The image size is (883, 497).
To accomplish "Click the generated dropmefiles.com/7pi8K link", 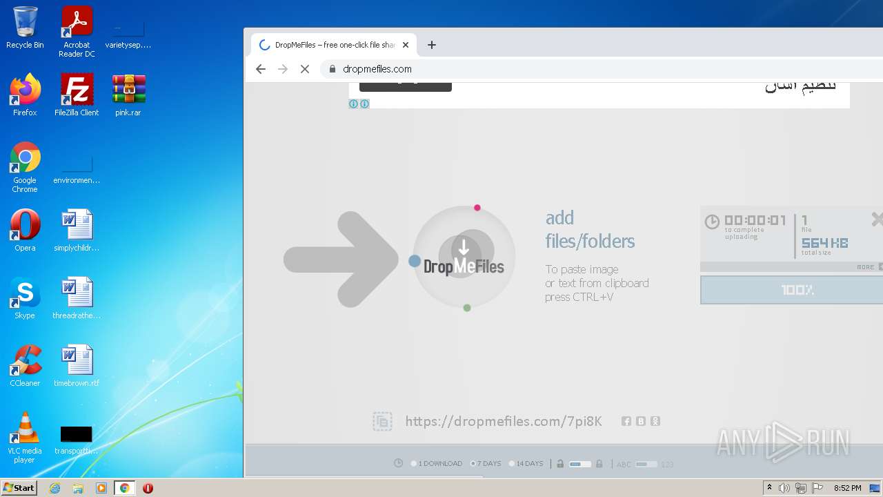I will [504, 421].
